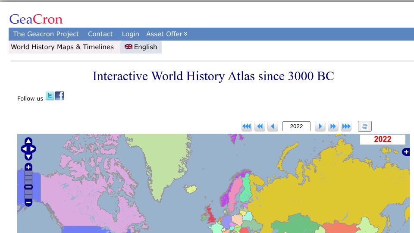This screenshot has height=233, width=414.
Task: Expand the Asset Offer dropdown
Action: [167, 34]
